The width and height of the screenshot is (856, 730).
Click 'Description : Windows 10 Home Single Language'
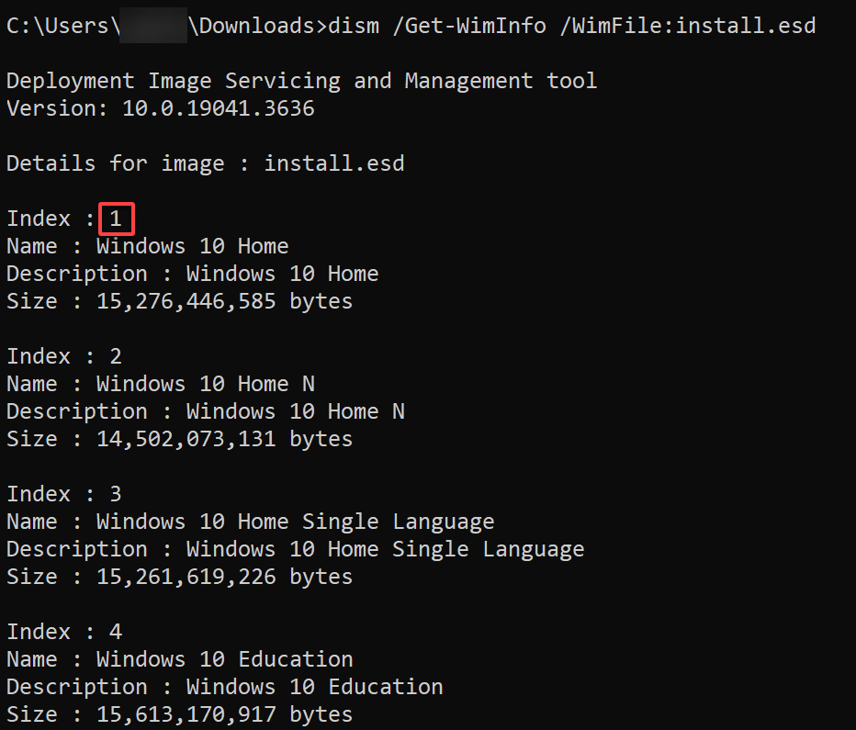coord(296,549)
